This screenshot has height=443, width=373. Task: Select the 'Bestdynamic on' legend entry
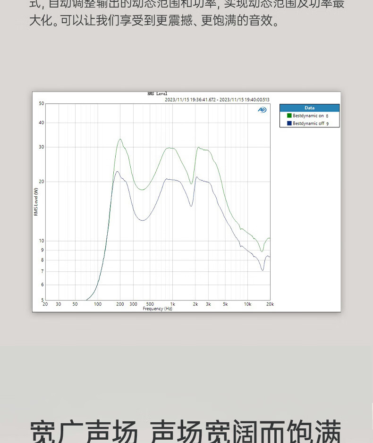(308, 116)
